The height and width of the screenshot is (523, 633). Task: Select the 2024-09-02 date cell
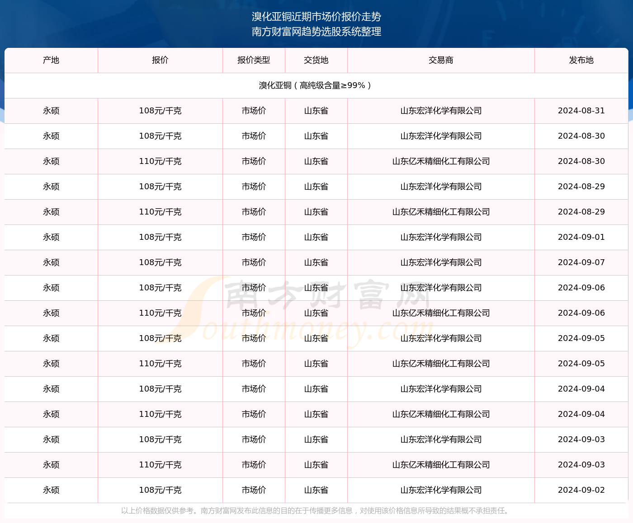tap(581, 490)
